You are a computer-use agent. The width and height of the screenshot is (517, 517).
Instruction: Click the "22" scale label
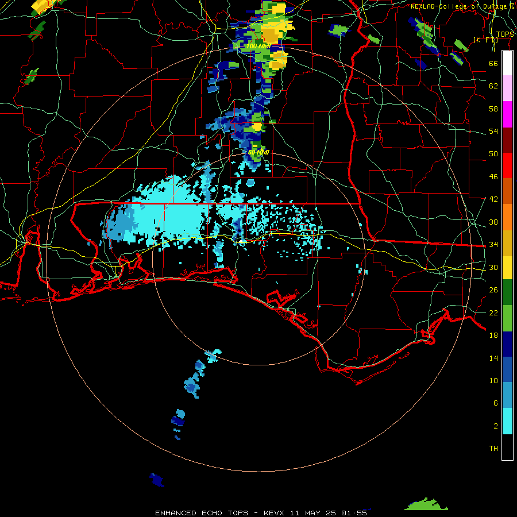[x=493, y=313]
